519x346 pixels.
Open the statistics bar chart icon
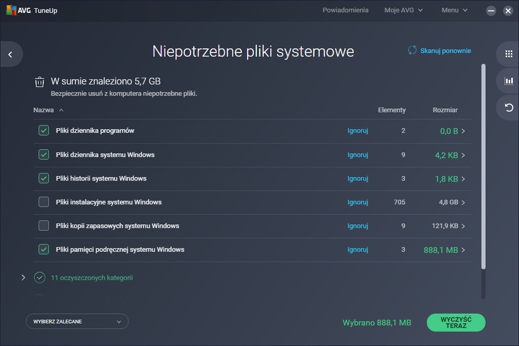[509, 81]
